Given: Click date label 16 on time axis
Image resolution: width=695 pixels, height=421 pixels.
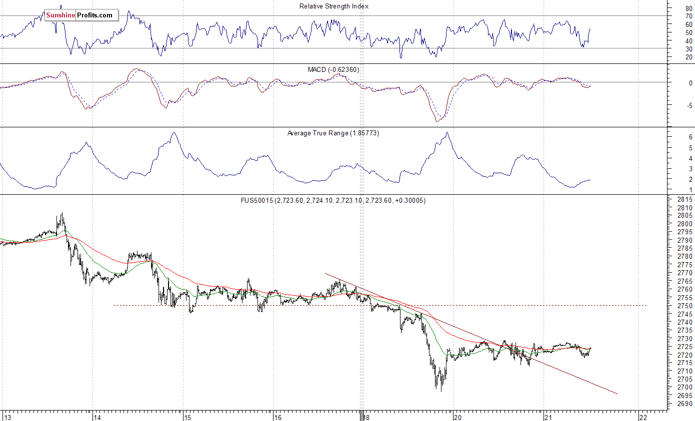Looking at the screenshot, I should click(277, 418).
